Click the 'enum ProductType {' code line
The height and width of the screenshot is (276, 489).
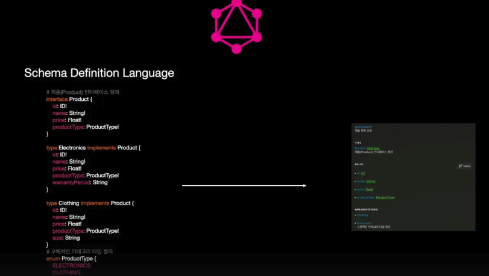pyautogui.click(x=71, y=259)
